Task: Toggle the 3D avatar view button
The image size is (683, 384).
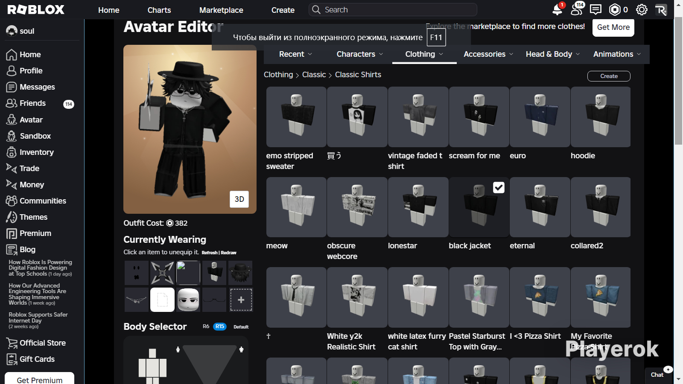Action: click(239, 199)
